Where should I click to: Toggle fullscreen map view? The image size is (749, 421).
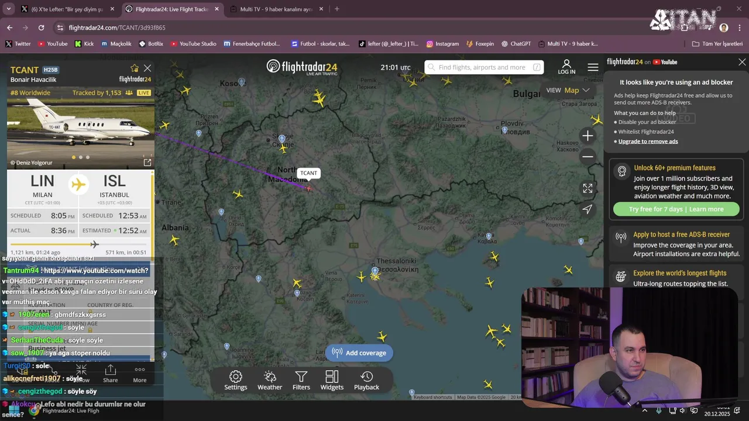coord(587,188)
